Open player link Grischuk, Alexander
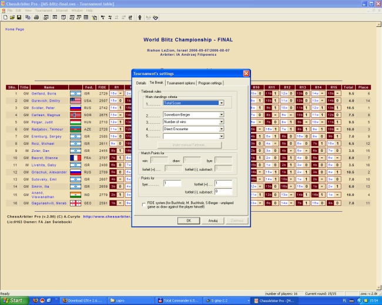Viewport: 382px width, 305px height. click(49, 172)
